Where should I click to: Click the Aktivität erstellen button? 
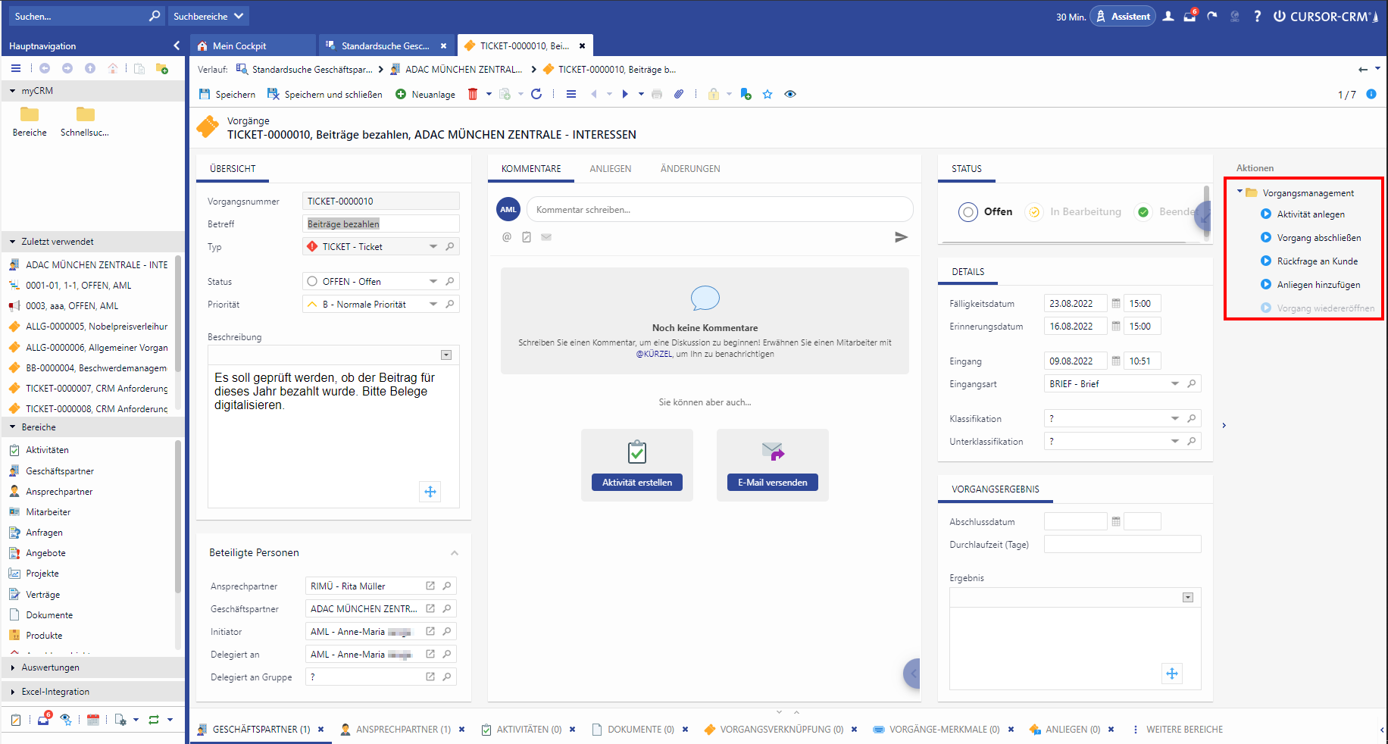pyautogui.click(x=637, y=483)
